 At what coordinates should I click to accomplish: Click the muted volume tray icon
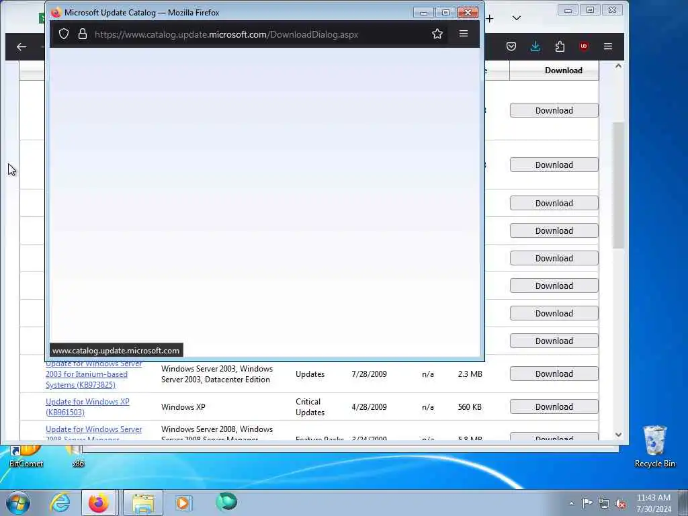coord(620,504)
